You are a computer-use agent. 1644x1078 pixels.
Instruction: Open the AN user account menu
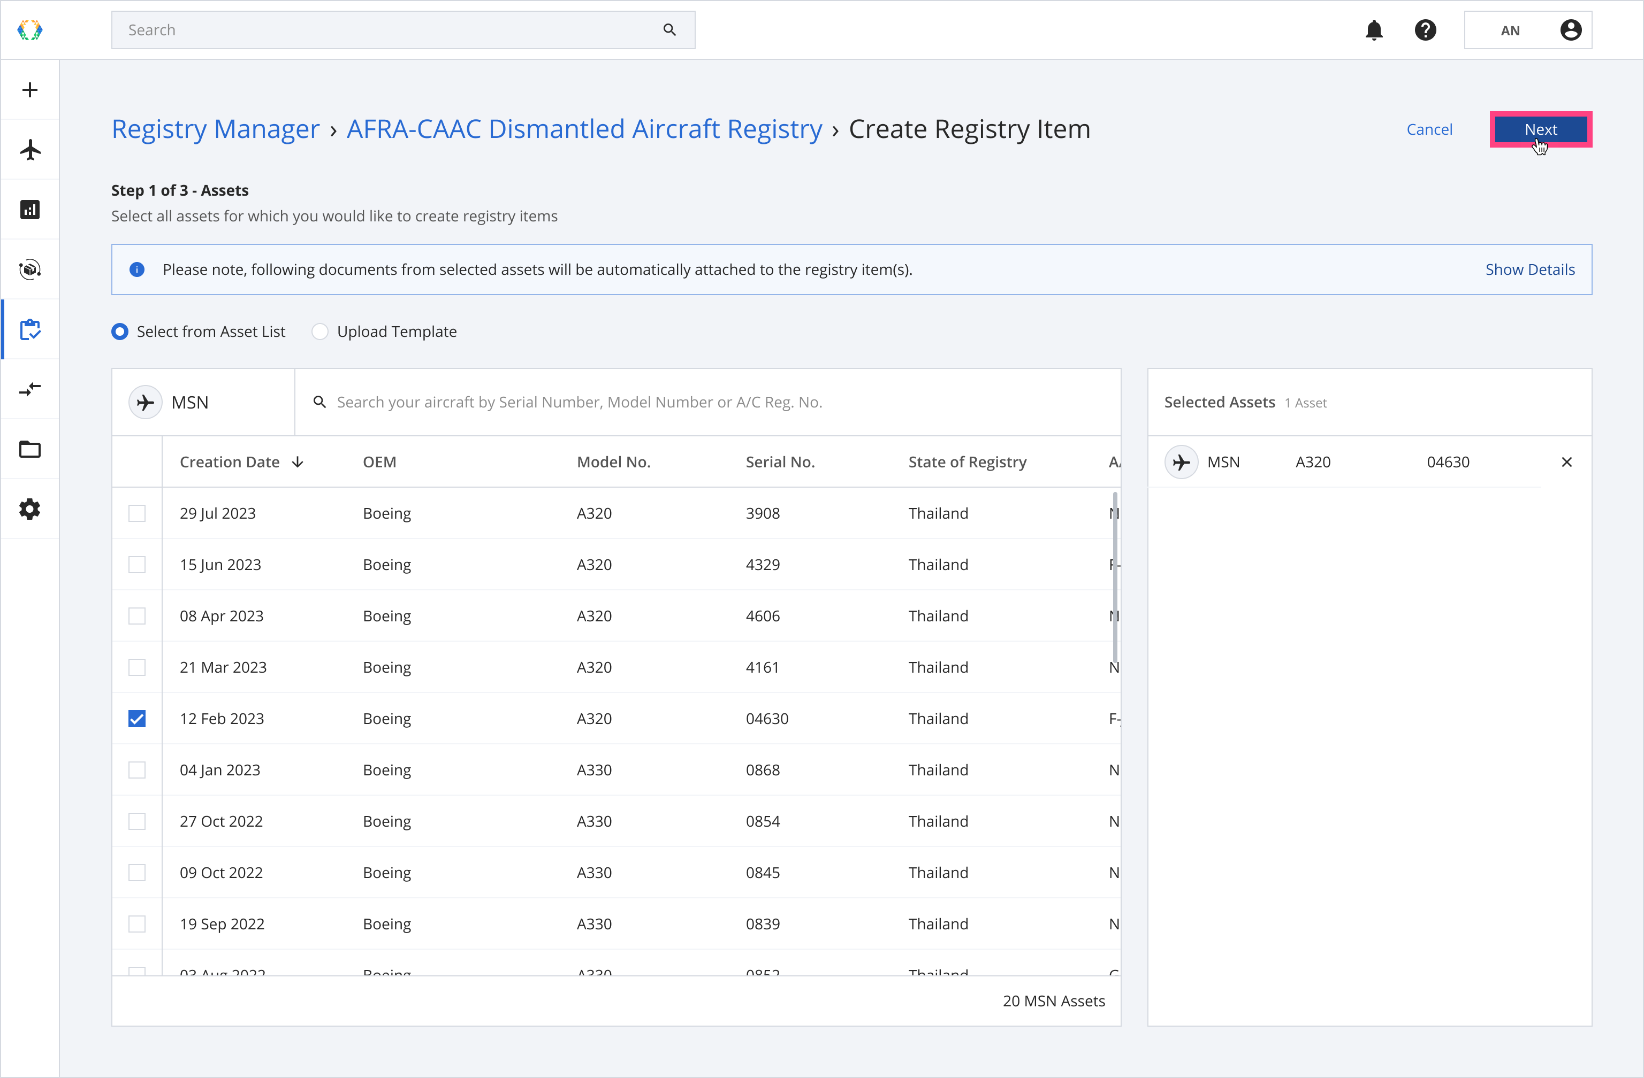[1527, 30]
